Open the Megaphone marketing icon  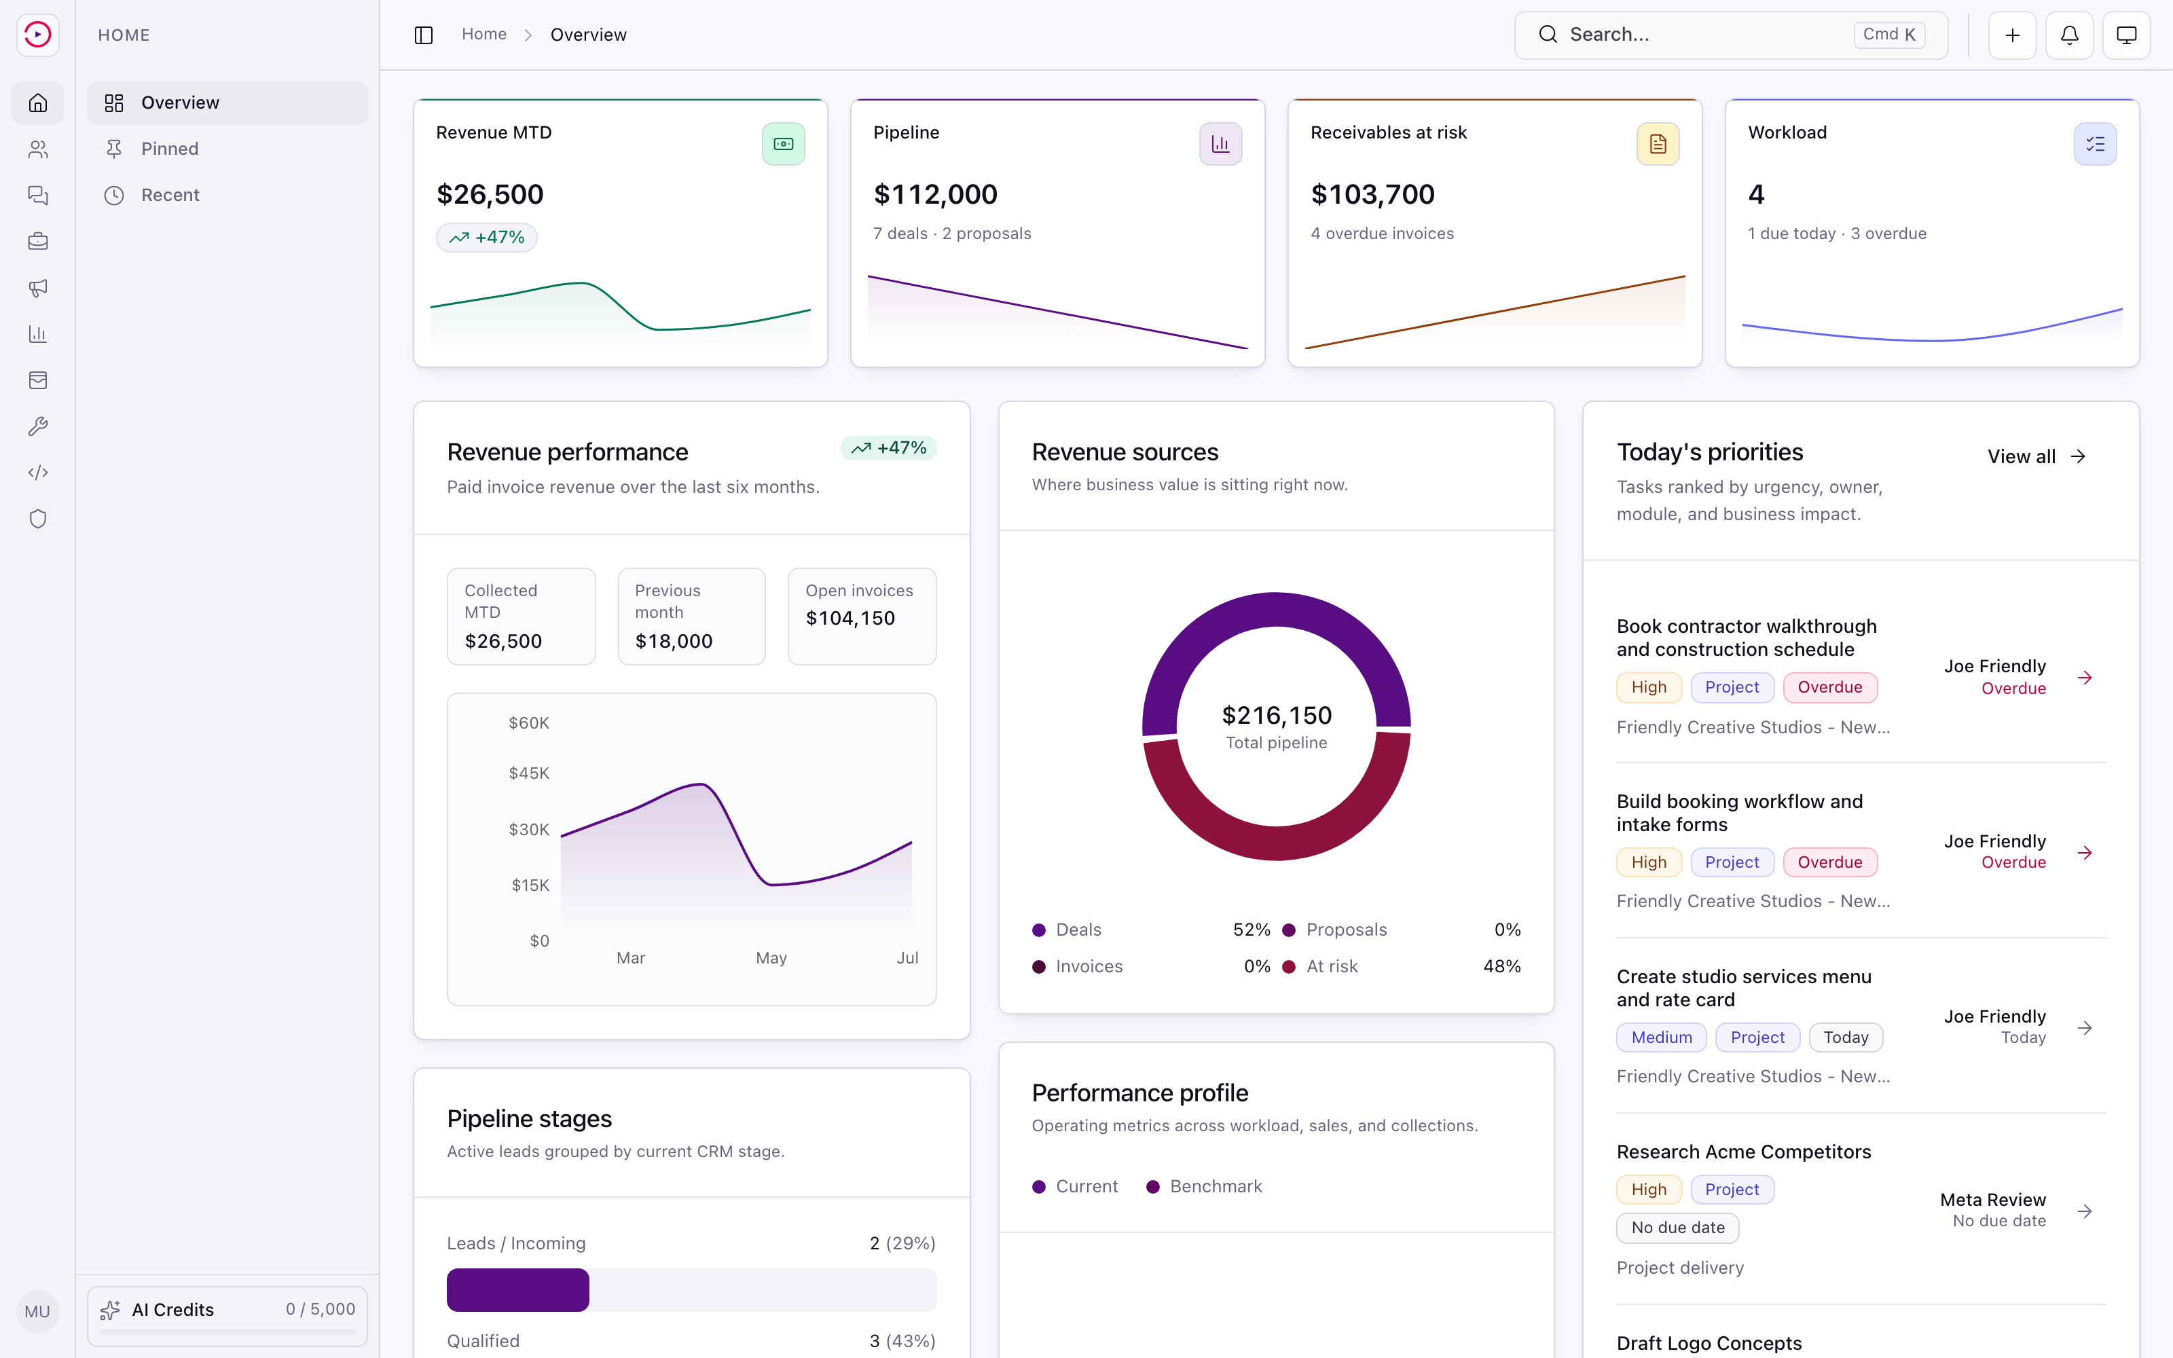click(x=38, y=287)
